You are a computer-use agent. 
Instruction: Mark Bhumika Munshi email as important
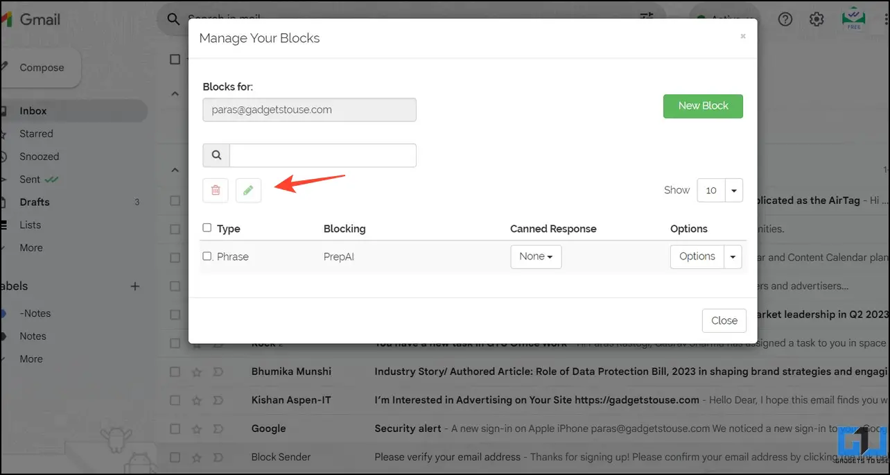point(218,372)
